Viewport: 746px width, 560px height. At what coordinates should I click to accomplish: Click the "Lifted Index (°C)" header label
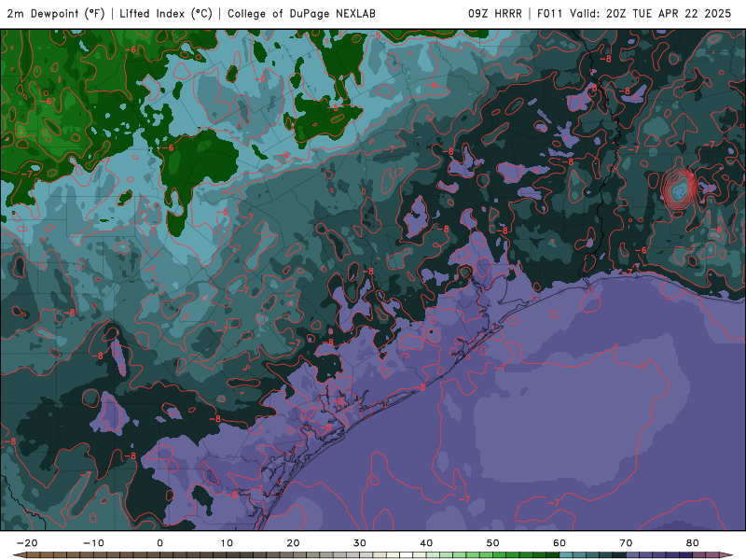(166, 14)
